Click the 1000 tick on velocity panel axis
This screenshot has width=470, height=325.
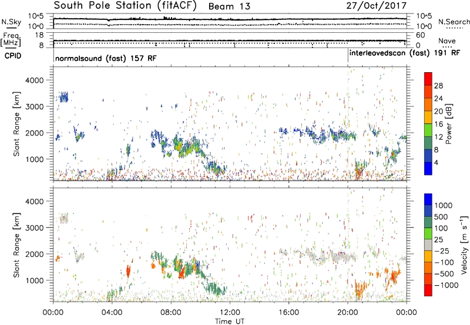(x=35, y=280)
